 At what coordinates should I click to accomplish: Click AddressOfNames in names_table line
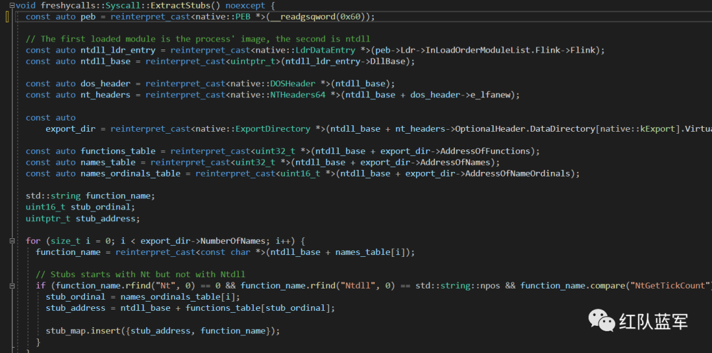(456, 163)
